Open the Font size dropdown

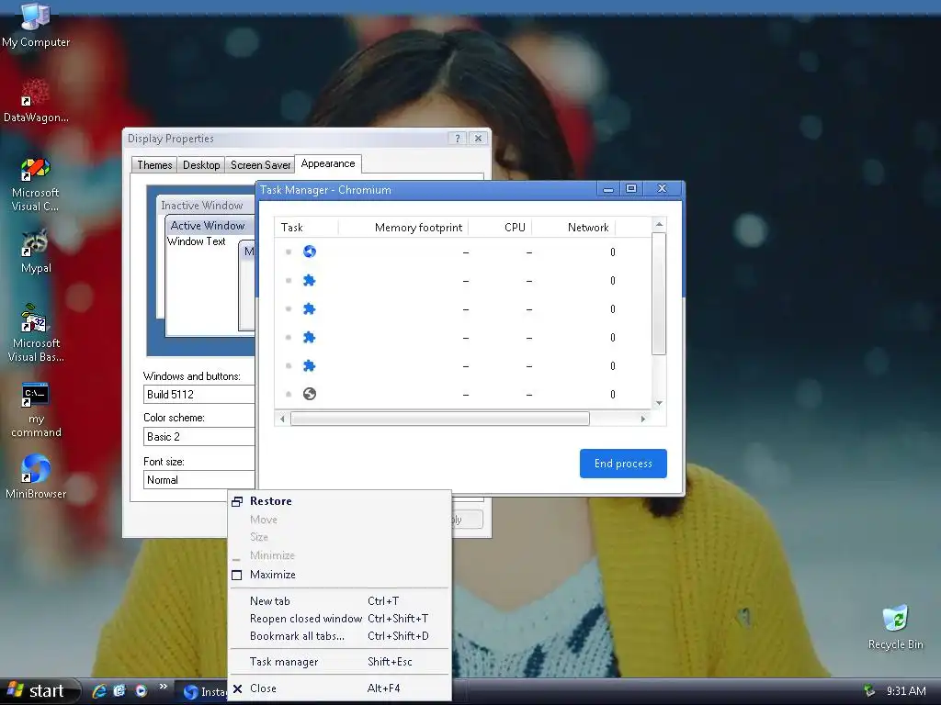click(199, 479)
